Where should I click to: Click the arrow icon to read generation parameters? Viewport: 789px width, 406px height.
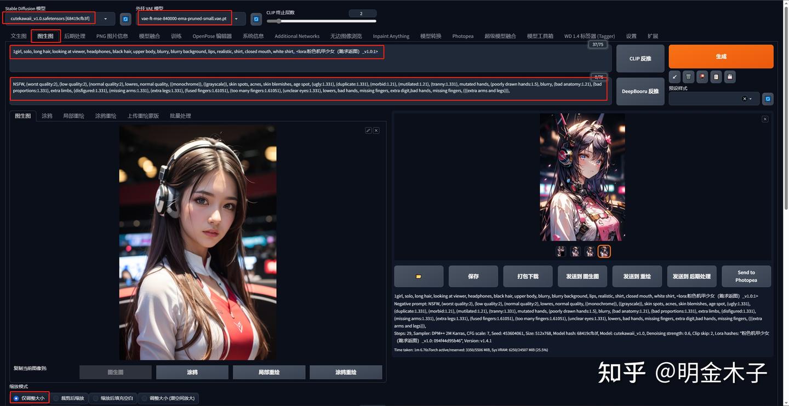click(674, 77)
